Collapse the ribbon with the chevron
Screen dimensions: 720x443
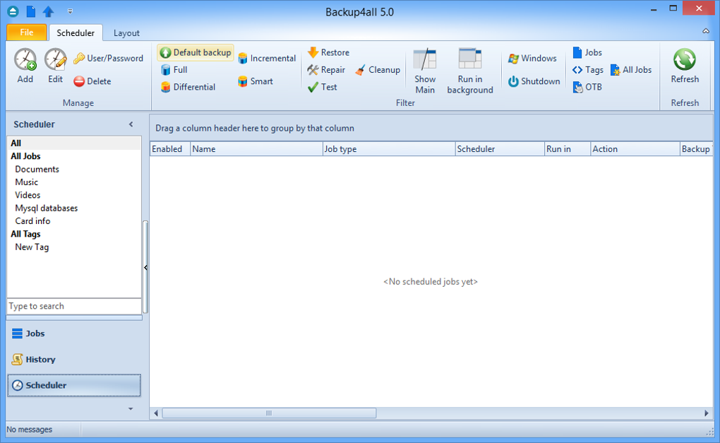point(706,31)
